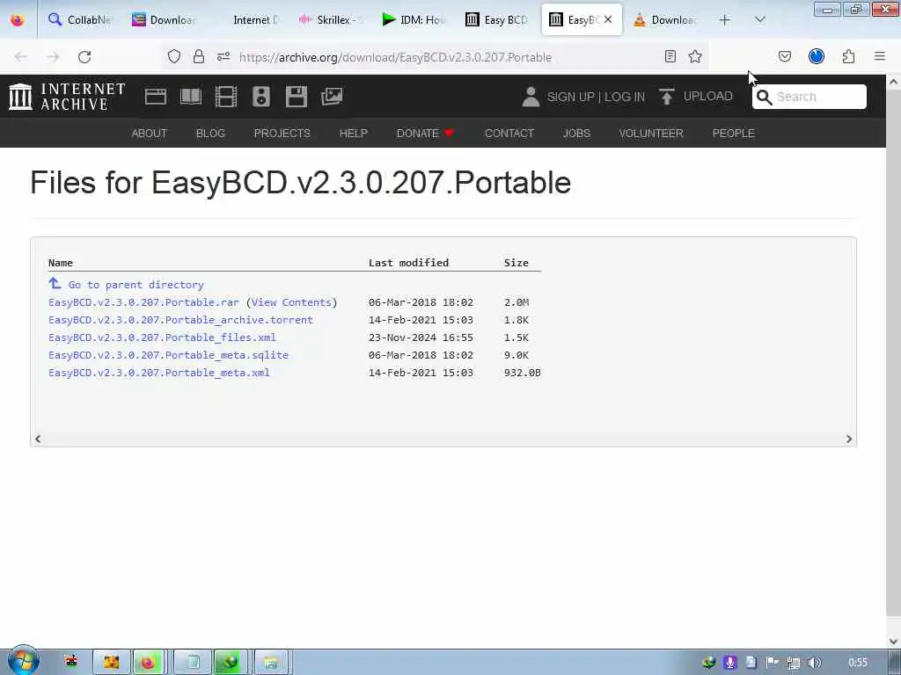Image resolution: width=901 pixels, height=675 pixels.
Task: Open the volume speaker tray icon
Action: (814, 663)
